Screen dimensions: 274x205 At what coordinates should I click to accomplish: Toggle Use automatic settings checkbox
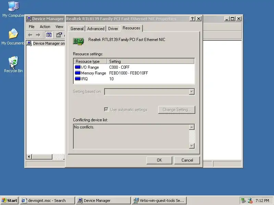point(106,109)
